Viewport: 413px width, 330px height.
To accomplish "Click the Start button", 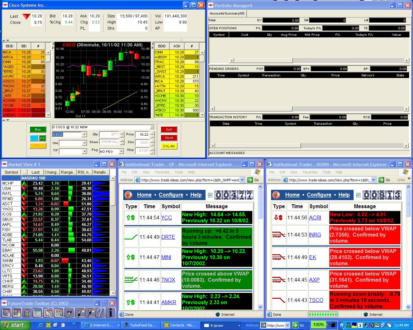I will (15, 325).
